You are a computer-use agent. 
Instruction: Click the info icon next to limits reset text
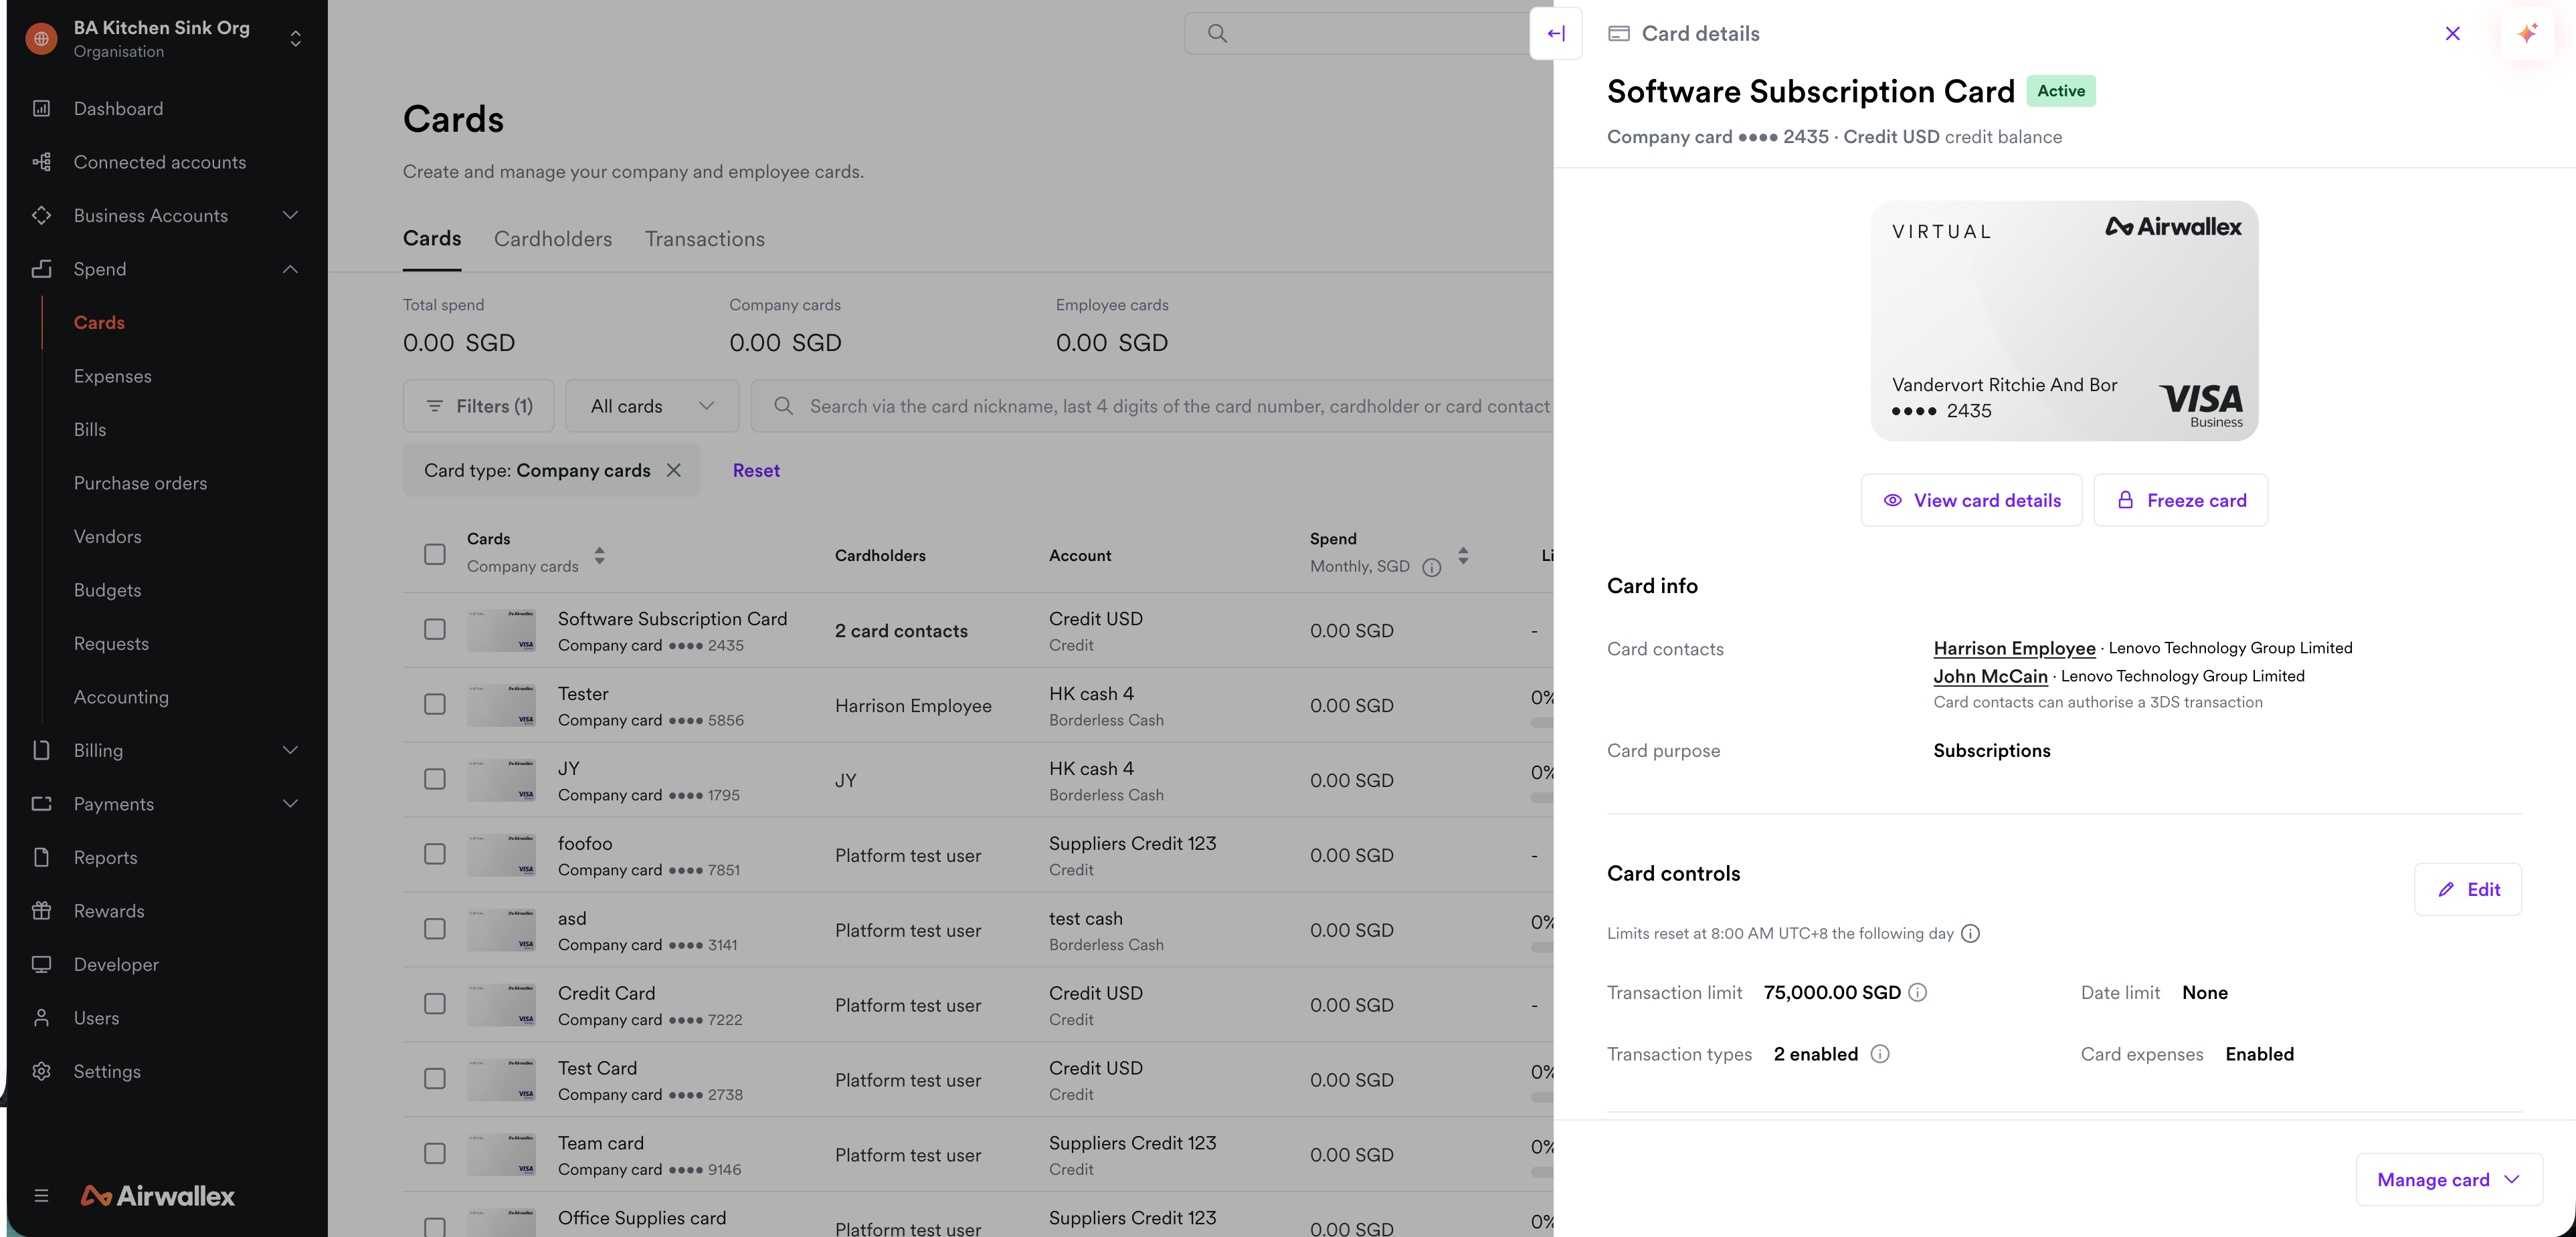coord(1970,933)
